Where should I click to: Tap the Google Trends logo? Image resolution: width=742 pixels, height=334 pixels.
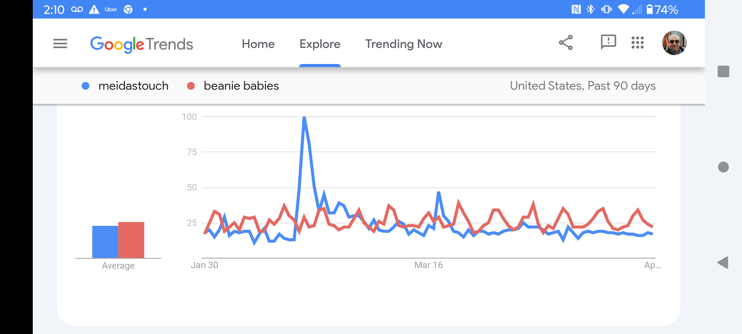coord(142,44)
